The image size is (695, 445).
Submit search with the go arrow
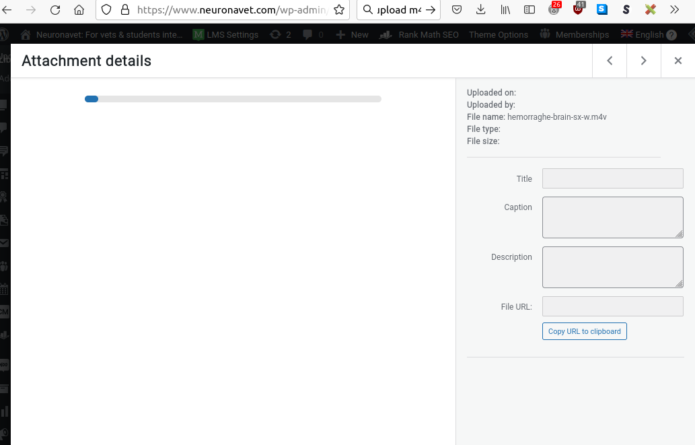(x=431, y=9)
